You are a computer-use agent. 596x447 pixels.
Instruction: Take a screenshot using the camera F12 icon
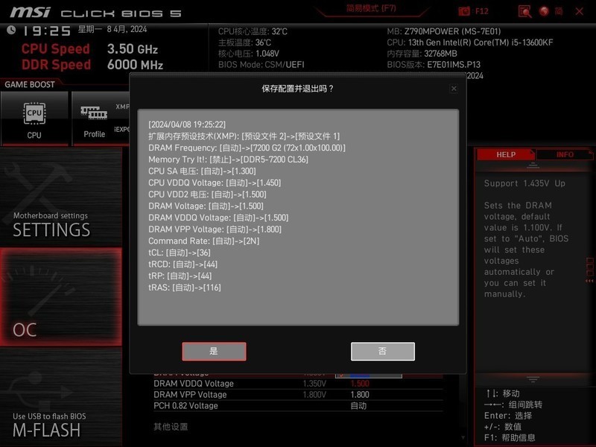[463, 10]
